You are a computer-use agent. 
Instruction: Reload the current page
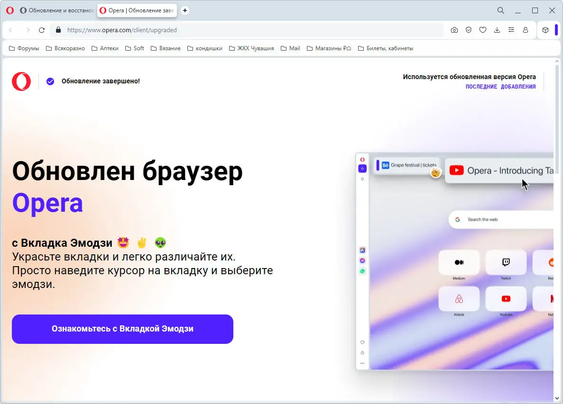tap(42, 30)
